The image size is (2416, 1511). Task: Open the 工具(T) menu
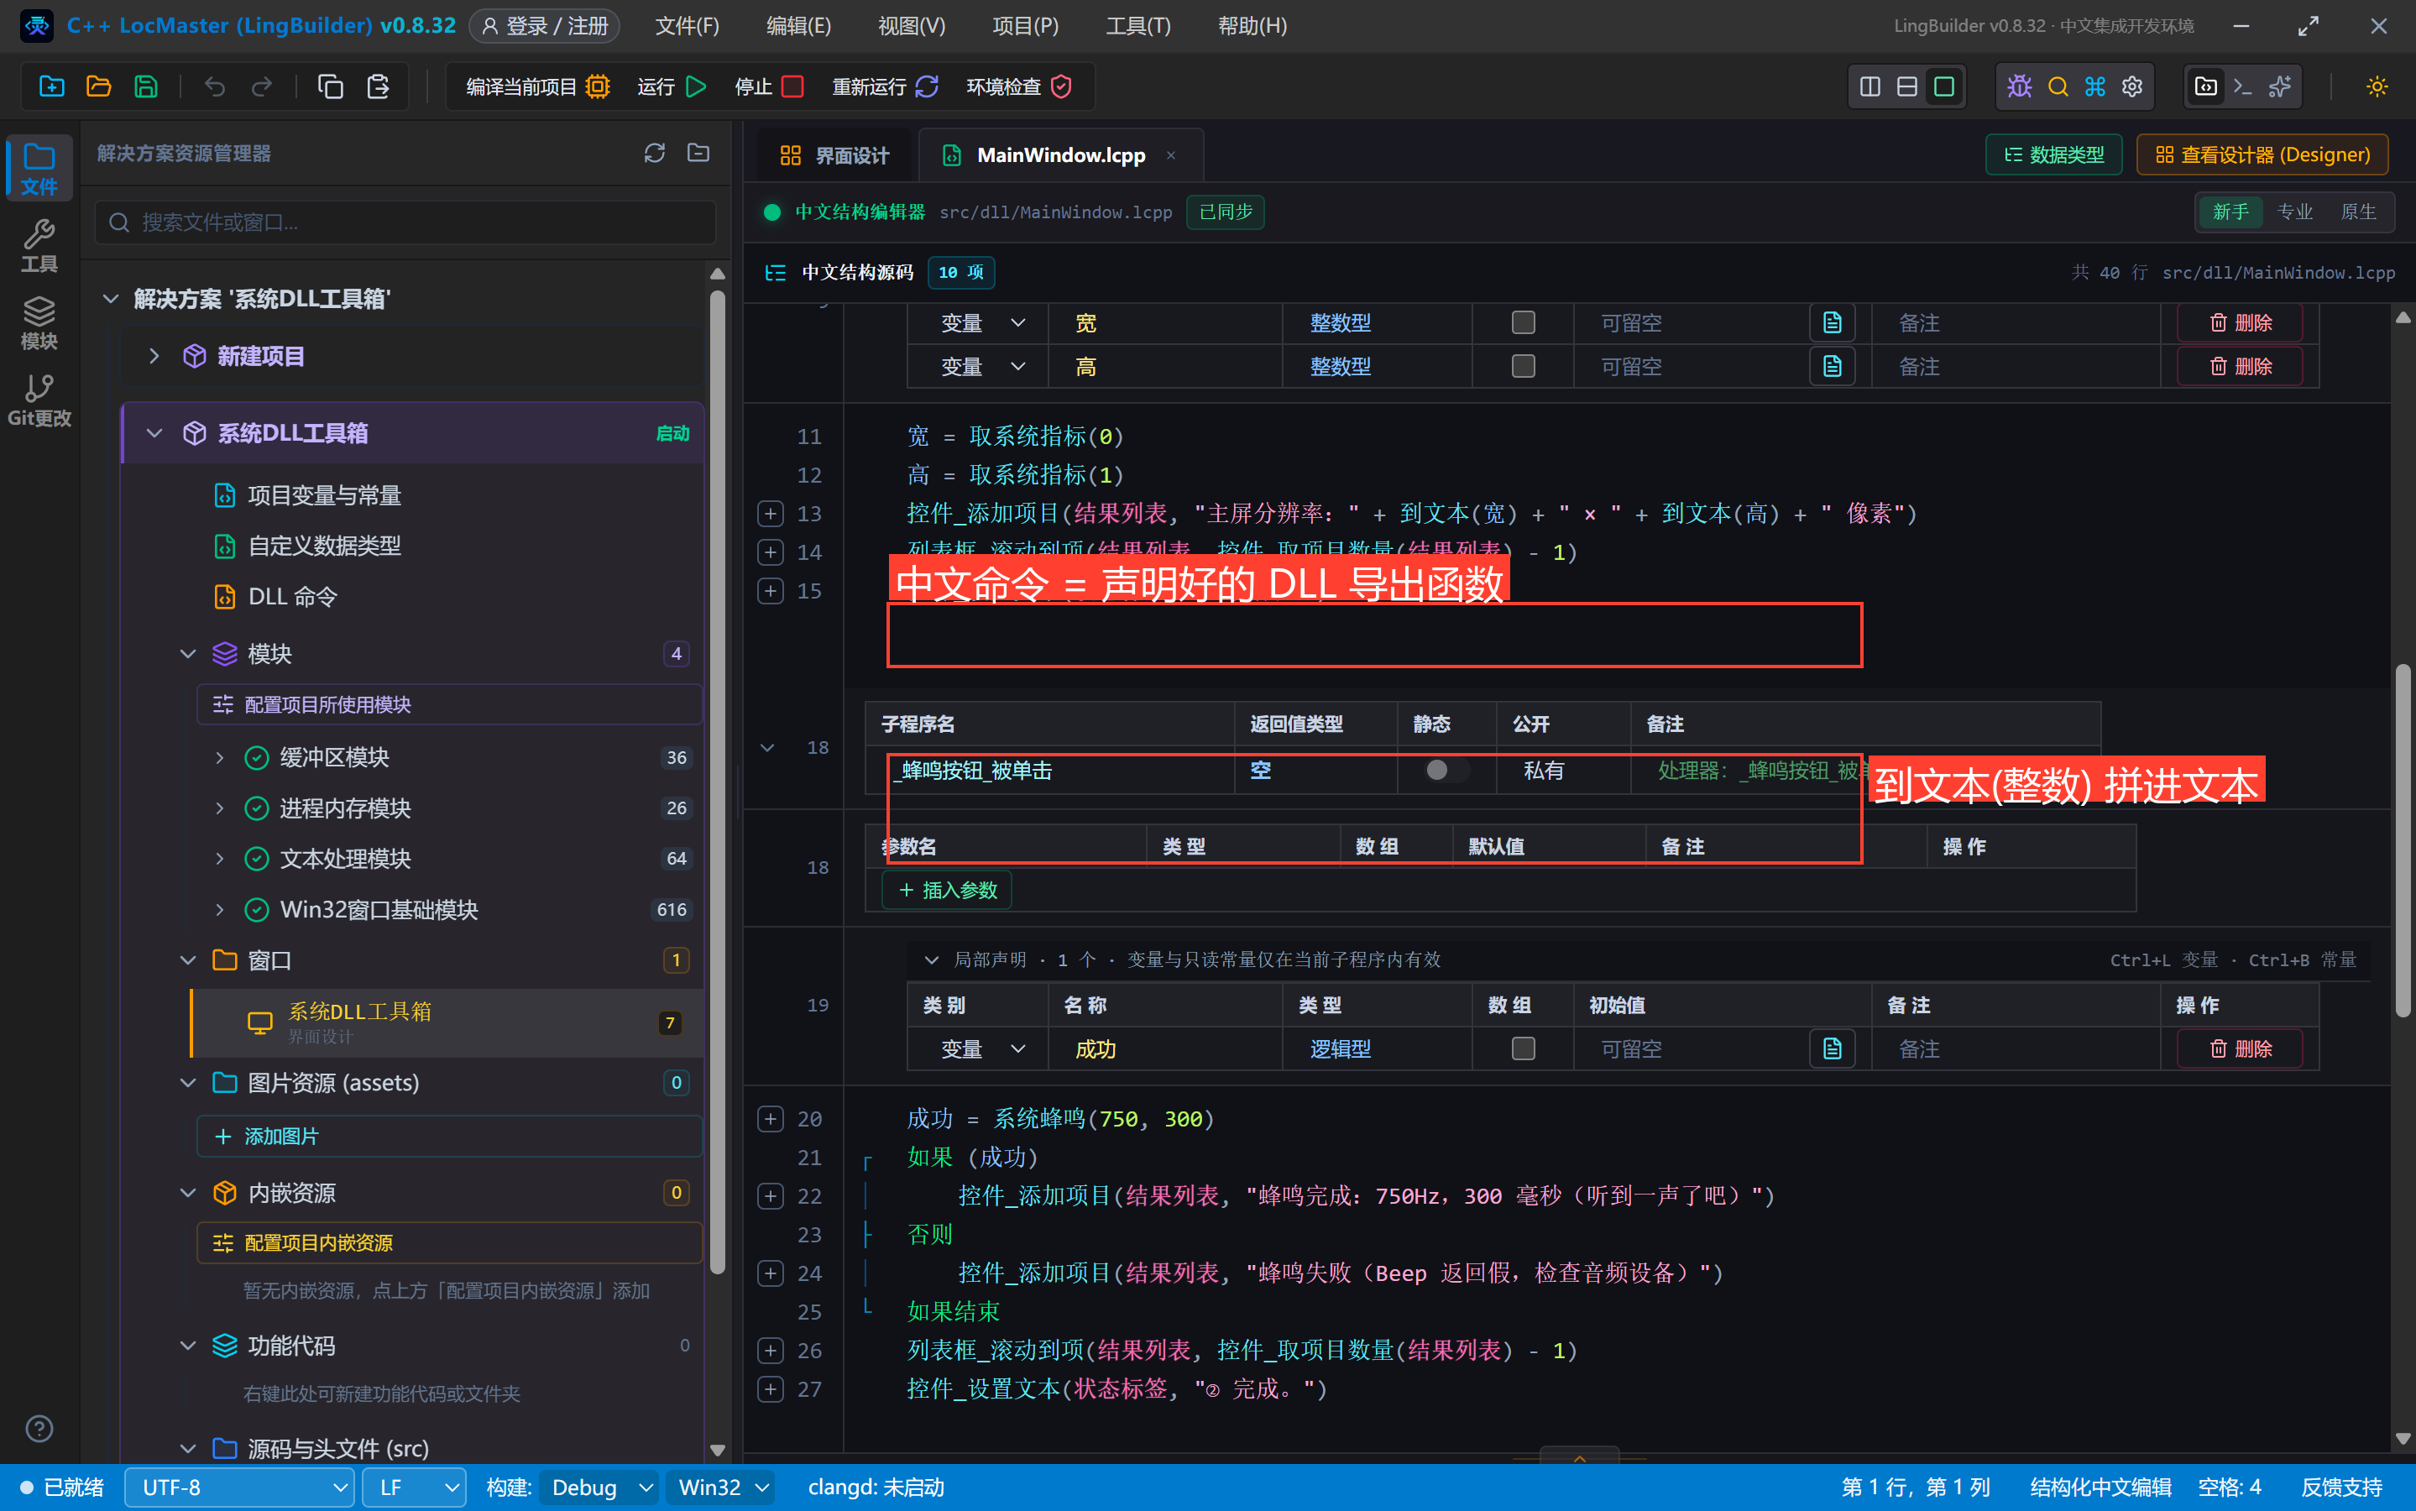[1138, 26]
